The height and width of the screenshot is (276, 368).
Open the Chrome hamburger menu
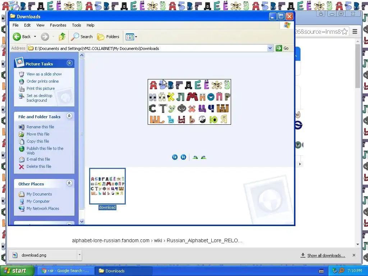tap(355, 32)
